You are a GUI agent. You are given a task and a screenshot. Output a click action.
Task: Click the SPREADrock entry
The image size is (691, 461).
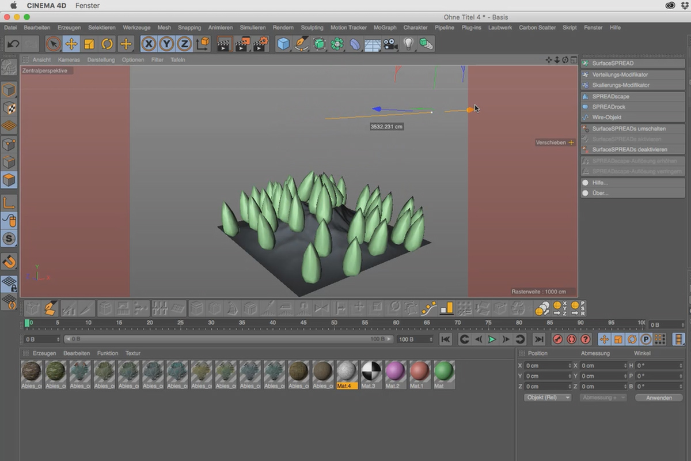[x=632, y=107]
